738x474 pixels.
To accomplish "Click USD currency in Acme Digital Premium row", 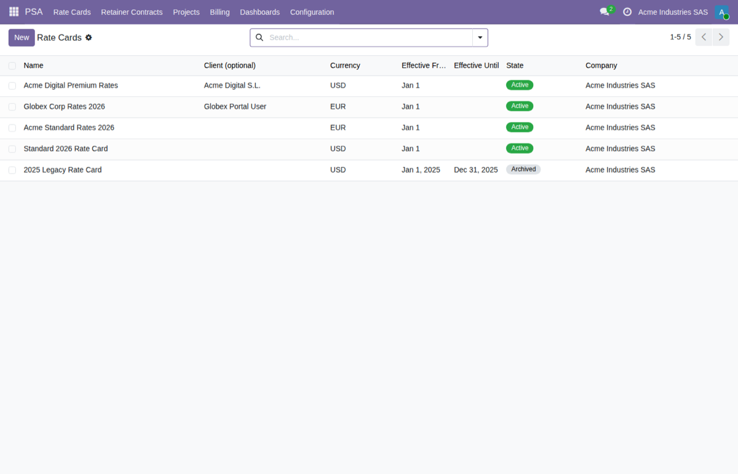I will coord(338,85).
